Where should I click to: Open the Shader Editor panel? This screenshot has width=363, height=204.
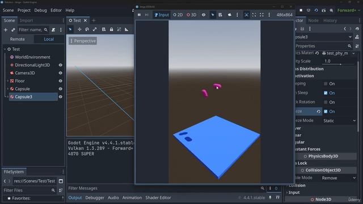click(x=158, y=198)
